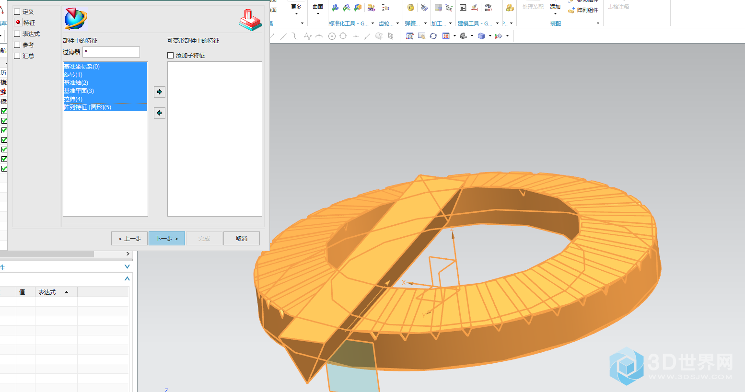The image size is (745, 392).
Task: Expand the collapsed panel chevron above properties
Action: coord(127,266)
